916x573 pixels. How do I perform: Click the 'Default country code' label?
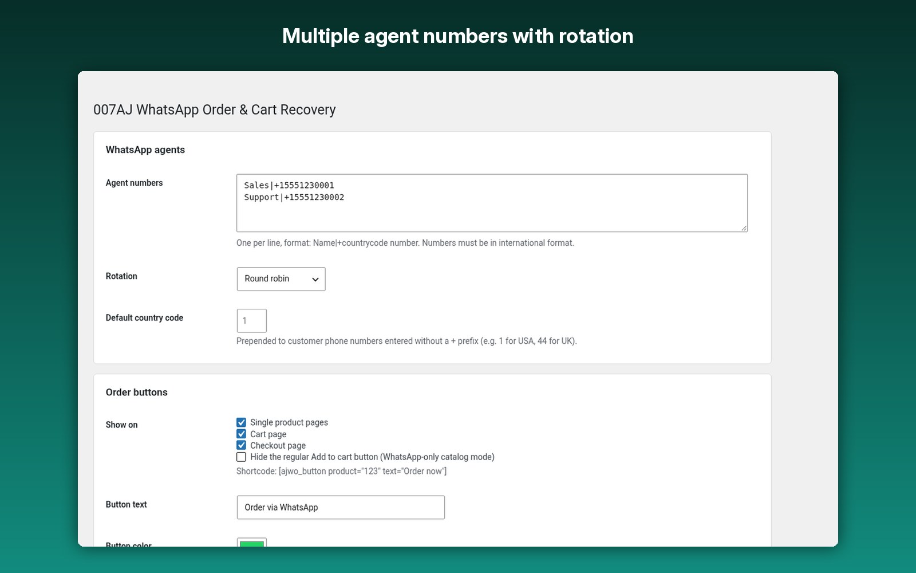pos(144,318)
